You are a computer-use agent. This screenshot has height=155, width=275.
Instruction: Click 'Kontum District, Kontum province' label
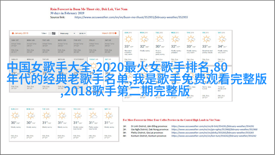pos(149,136)
